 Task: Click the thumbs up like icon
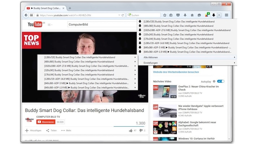pyautogui.click(x=131, y=130)
